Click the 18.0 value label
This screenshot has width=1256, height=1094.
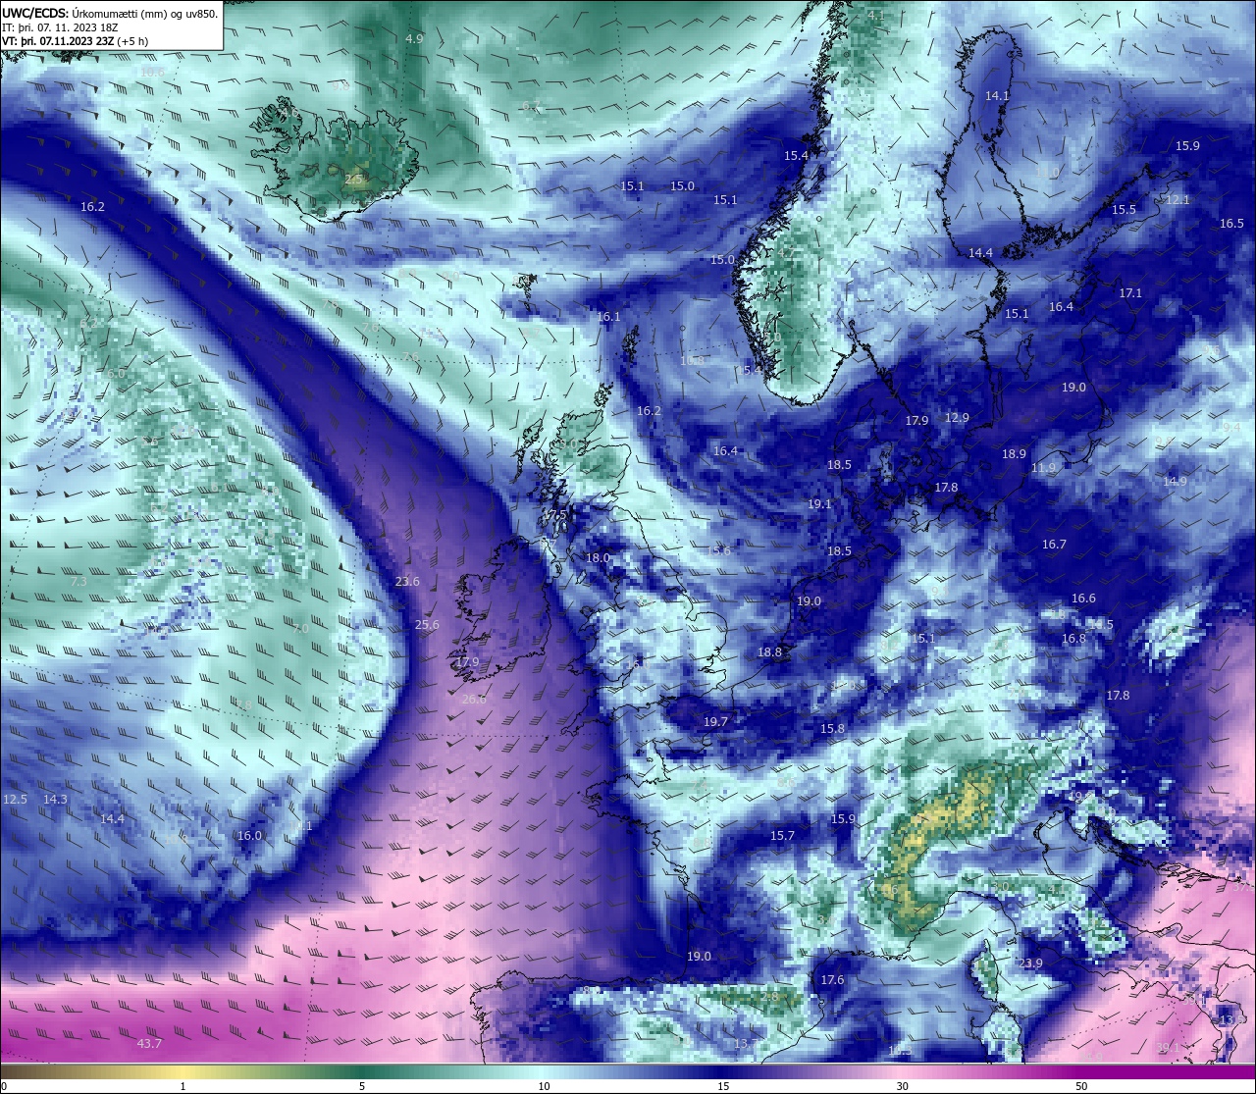tap(598, 557)
